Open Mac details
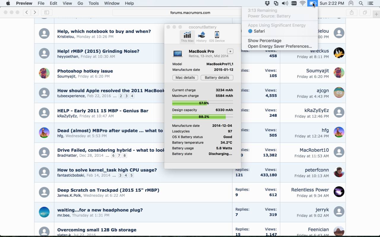Screen dimensions: 380x237 (185, 78)
